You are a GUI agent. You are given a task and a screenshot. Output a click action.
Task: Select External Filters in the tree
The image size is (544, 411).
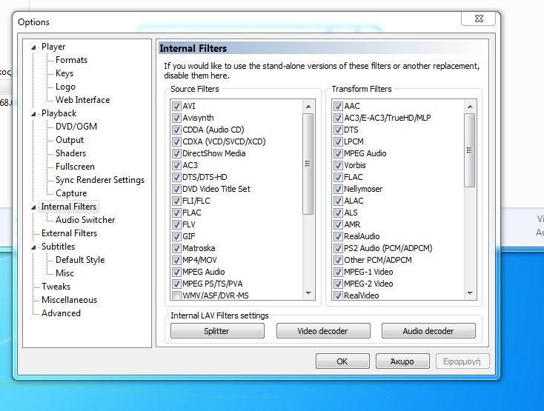69,233
